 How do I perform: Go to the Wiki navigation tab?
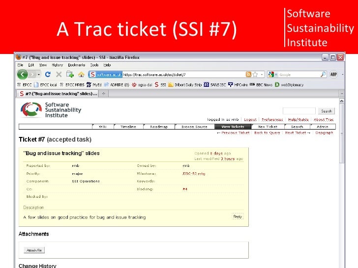point(103,127)
